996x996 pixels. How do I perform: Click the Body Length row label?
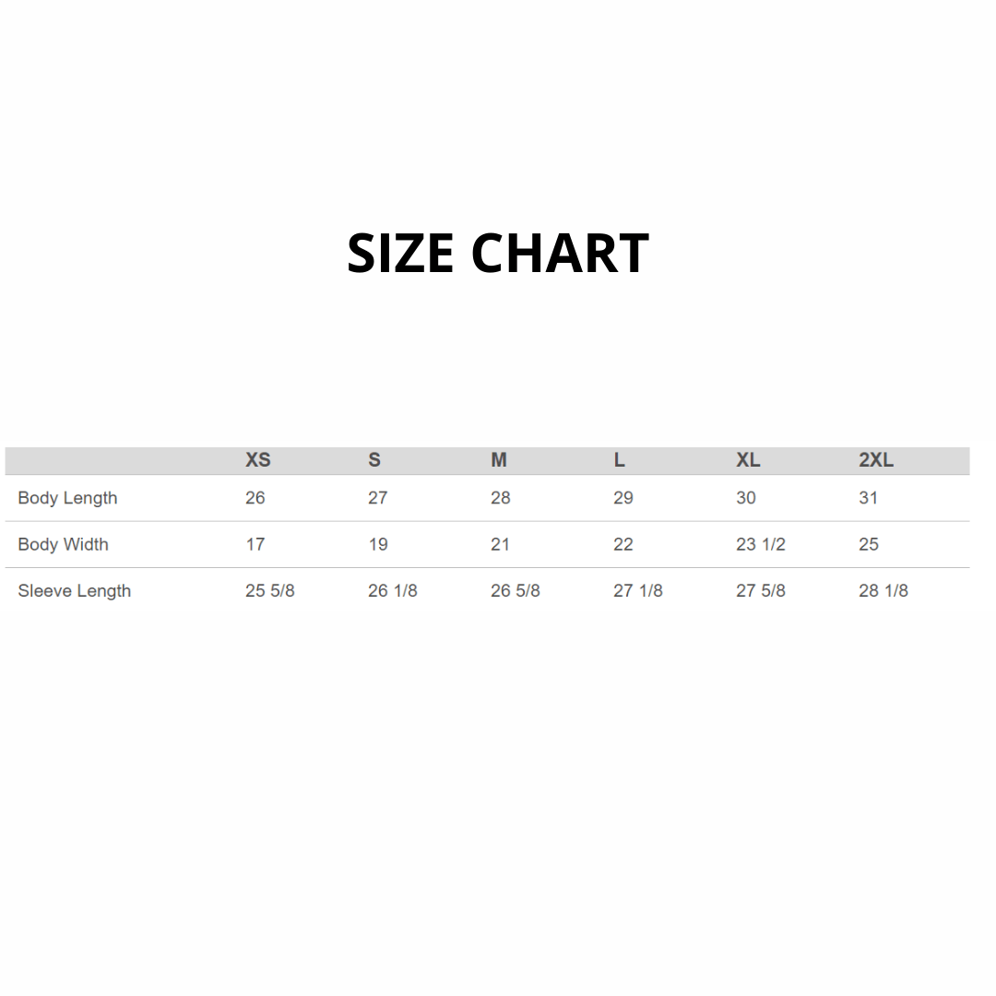tap(67, 498)
